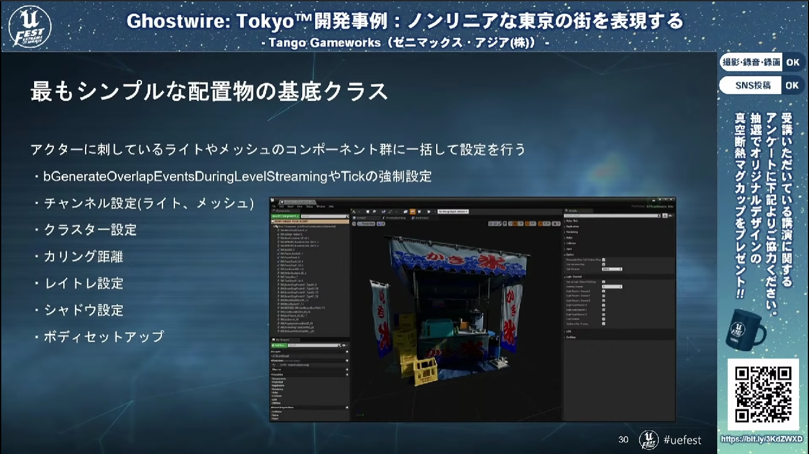Toggle the second checkbox under Option
This screenshot has width=809, height=454.
coord(604,264)
